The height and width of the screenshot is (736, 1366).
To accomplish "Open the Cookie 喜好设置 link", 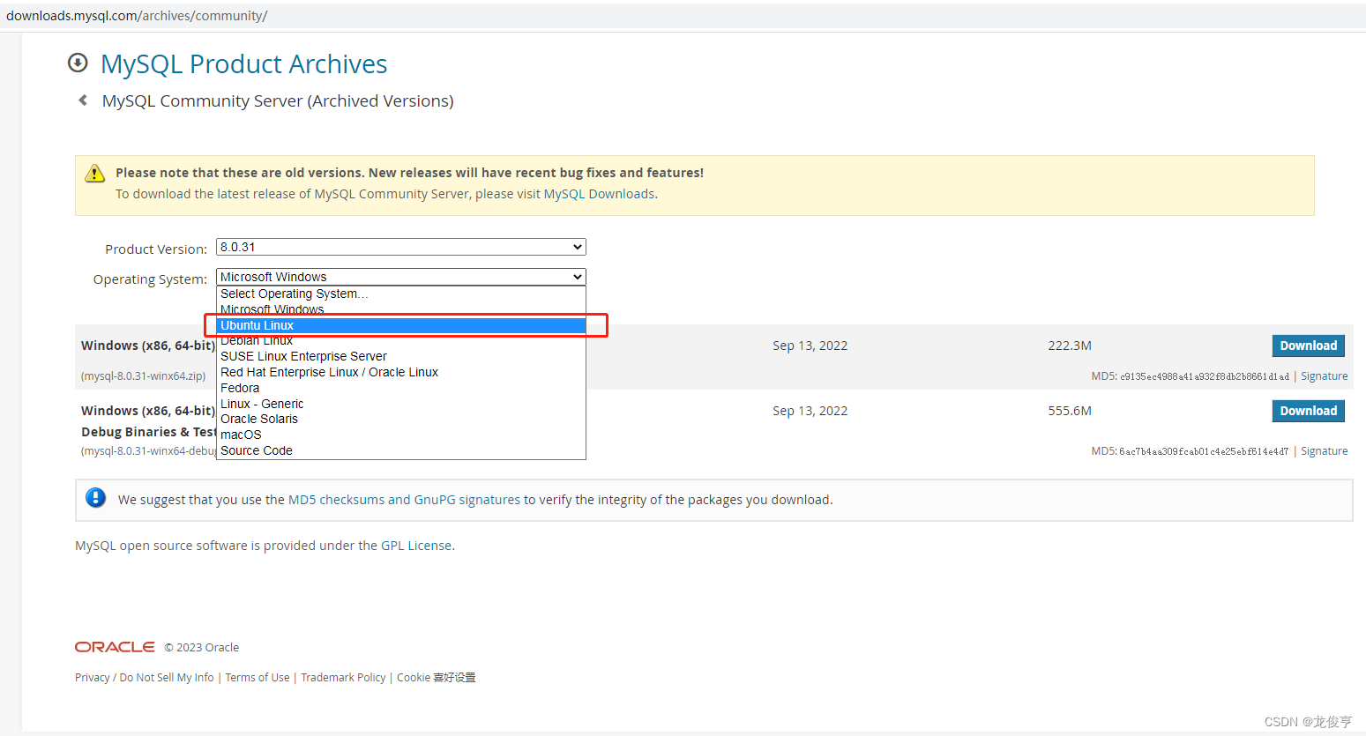I will pyautogui.click(x=437, y=678).
